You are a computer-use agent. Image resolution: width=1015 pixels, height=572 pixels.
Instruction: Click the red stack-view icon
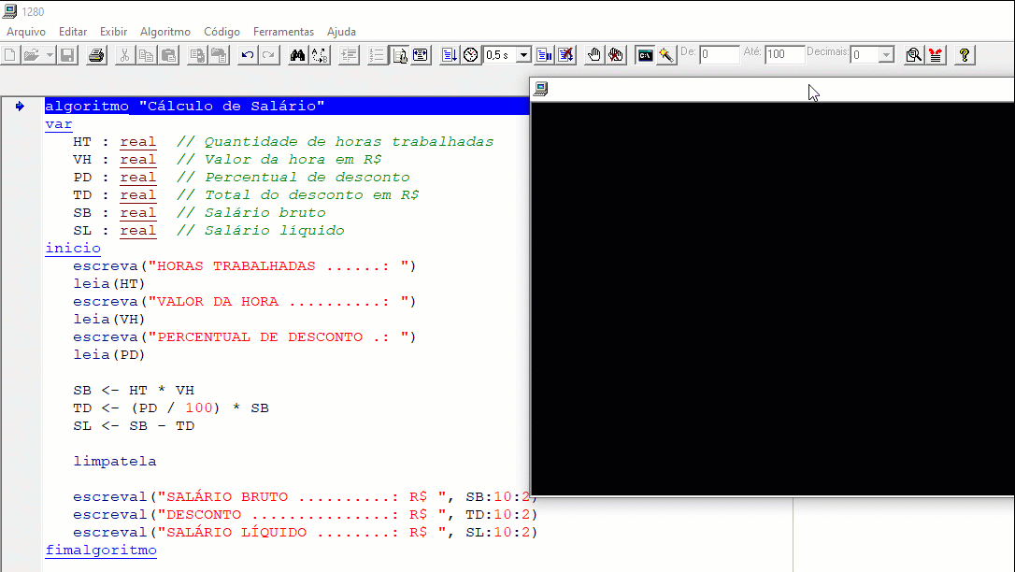936,55
